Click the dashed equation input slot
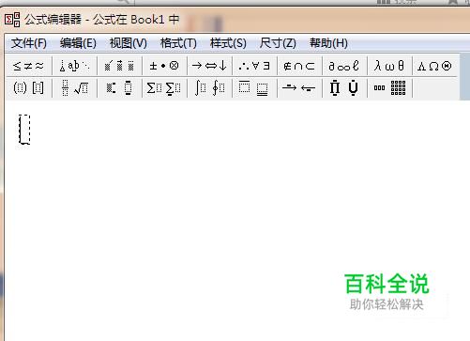The height and width of the screenshot is (341, 470). (x=24, y=130)
